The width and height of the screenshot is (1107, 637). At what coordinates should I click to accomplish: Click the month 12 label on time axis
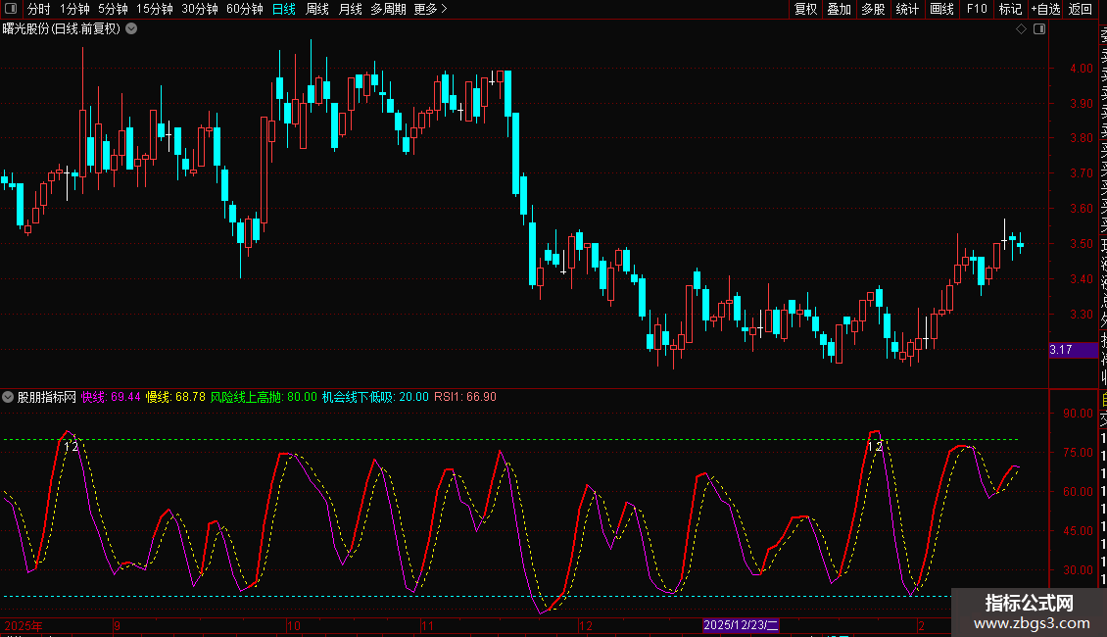pyautogui.click(x=585, y=625)
